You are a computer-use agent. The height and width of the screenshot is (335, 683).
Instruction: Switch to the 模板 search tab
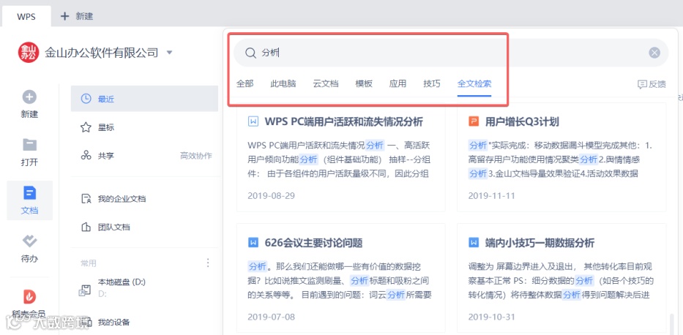click(x=364, y=83)
